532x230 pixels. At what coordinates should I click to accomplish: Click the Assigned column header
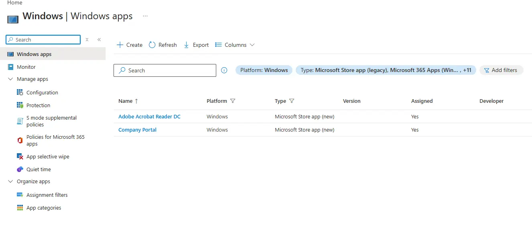point(422,101)
